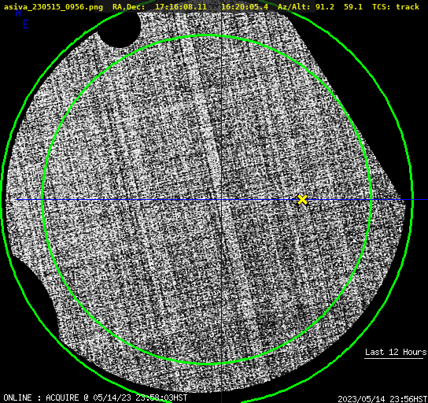Click the blue N compass label
428x403 pixels.
tap(18, 13)
